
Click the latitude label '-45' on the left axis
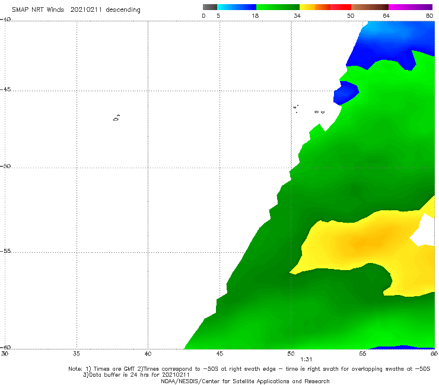[5, 89]
